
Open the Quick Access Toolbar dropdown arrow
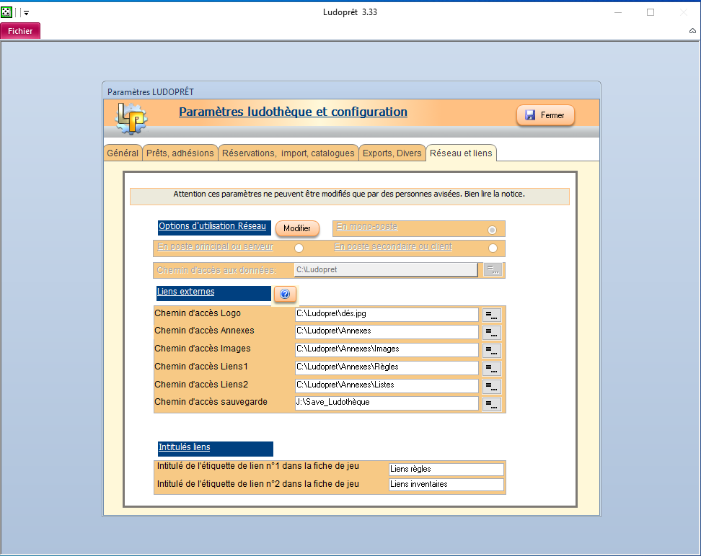tap(27, 13)
